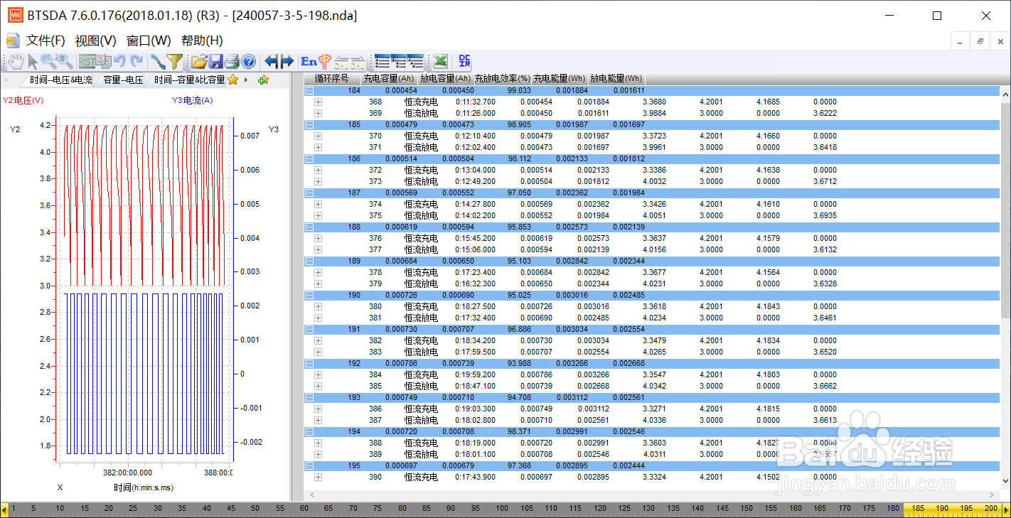Click the 放电容量(Ah) column header
The image size is (1011, 518).
pos(445,79)
